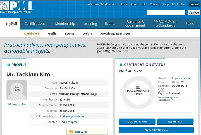Screen dimensions: 201x135
Task: Click the Member ID value 2911834
Action: pyautogui.click(x=64, y=100)
